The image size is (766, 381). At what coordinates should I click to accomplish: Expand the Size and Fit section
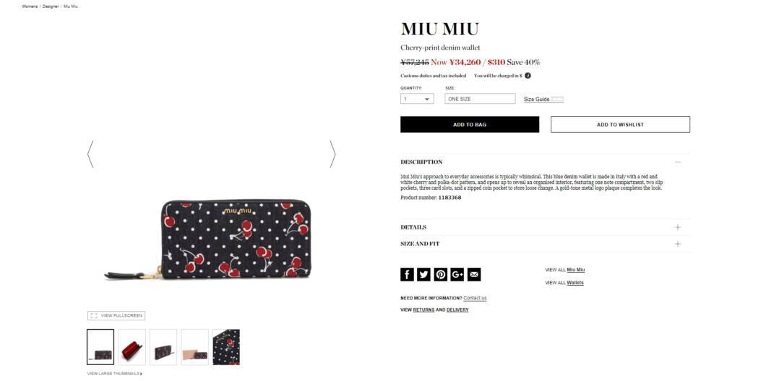click(x=677, y=244)
